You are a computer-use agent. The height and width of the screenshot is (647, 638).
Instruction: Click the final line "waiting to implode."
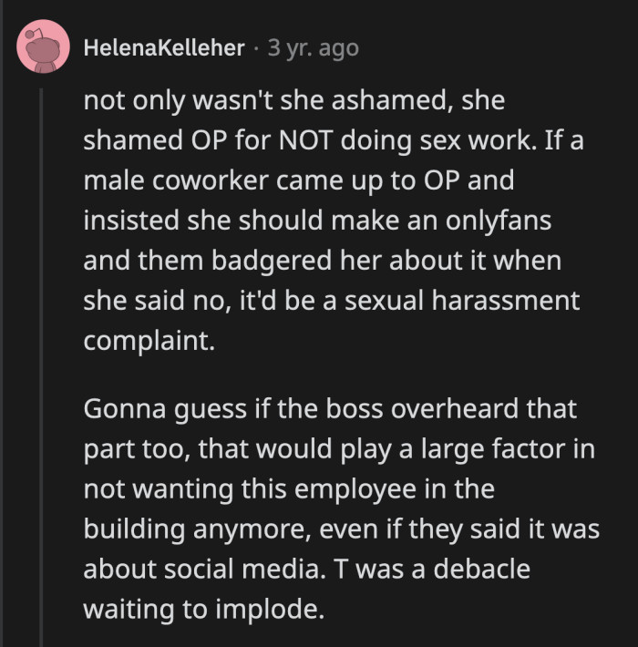tap(203, 608)
